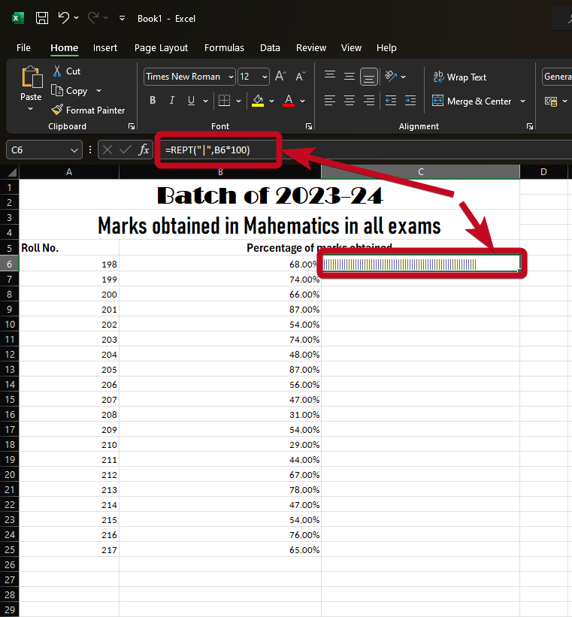Toggle Bold formatting
Image resolution: width=572 pixels, height=617 pixels.
153,101
